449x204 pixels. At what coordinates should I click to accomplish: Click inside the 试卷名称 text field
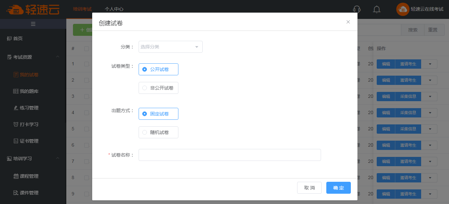pyautogui.click(x=229, y=155)
